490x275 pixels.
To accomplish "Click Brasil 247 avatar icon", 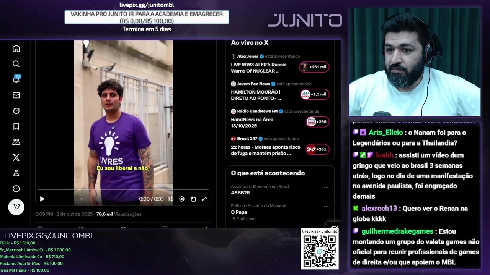I will [x=233, y=139].
